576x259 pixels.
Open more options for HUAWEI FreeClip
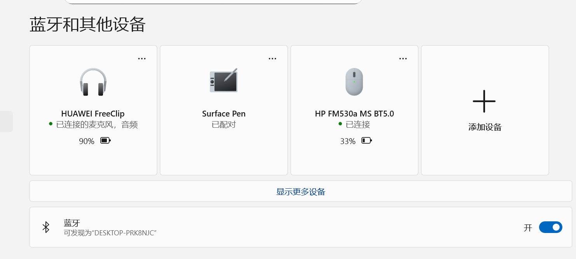pyautogui.click(x=142, y=59)
